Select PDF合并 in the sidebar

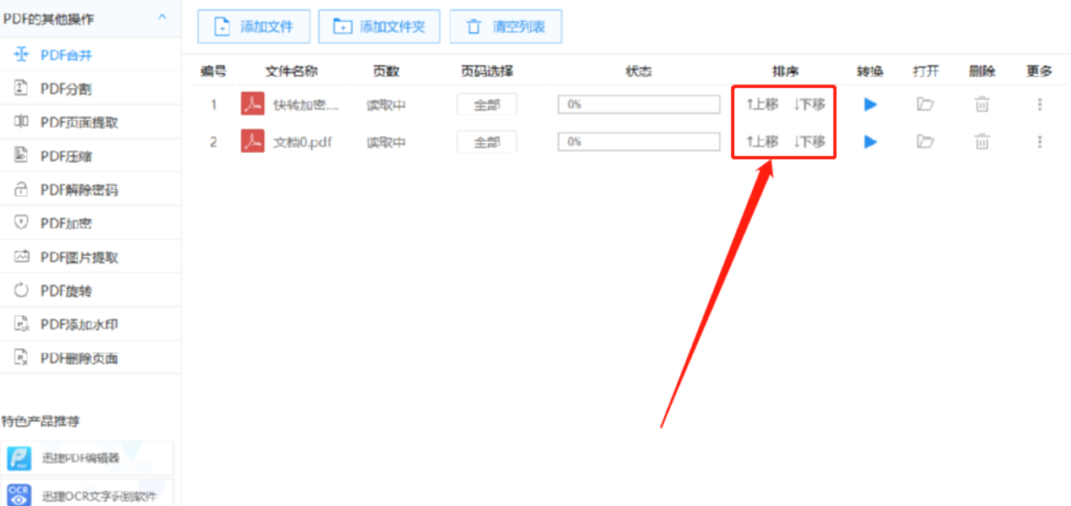[x=91, y=55]
